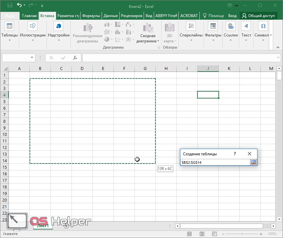Select Normal view button in status bar

click(190, 234)
